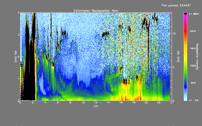Click the 'Plot updated: 23:44:01' timestamp

176,5
